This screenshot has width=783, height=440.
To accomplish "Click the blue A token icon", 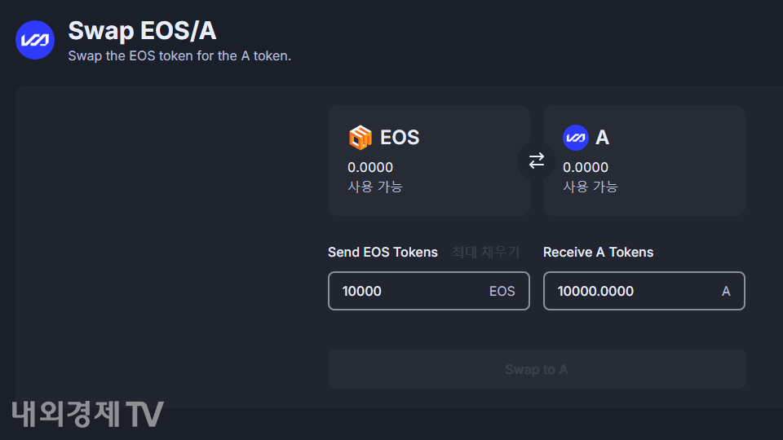I will 576,138.
